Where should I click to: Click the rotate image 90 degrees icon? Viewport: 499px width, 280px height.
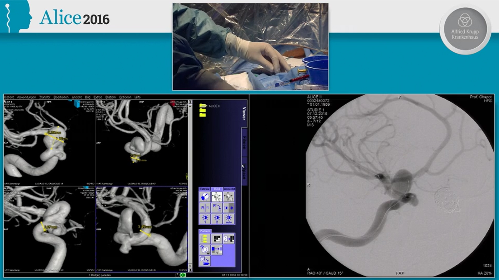pyautogui.click(x=217, y=208)
